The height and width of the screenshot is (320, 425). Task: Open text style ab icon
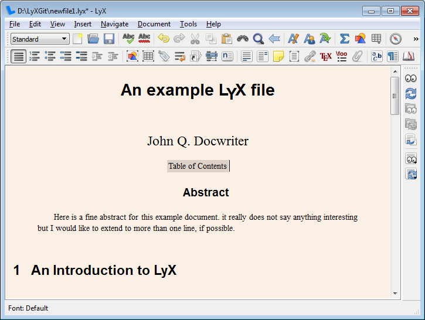click(377, 56)
